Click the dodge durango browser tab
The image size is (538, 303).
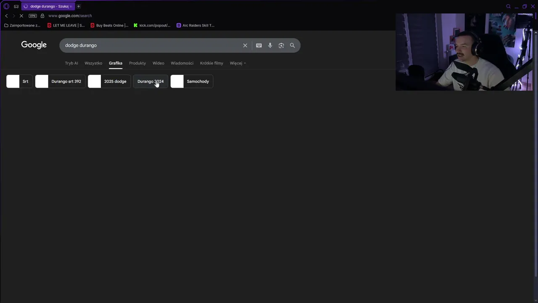coord(48,6)
